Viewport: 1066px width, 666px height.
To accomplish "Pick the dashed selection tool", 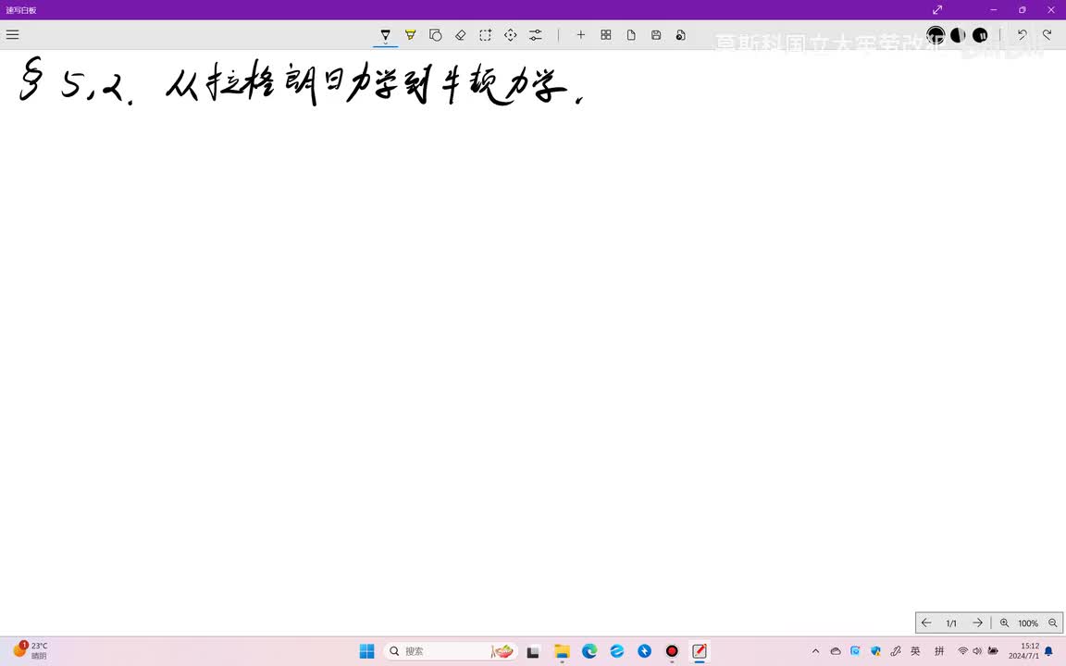I will tap(486, 34).
